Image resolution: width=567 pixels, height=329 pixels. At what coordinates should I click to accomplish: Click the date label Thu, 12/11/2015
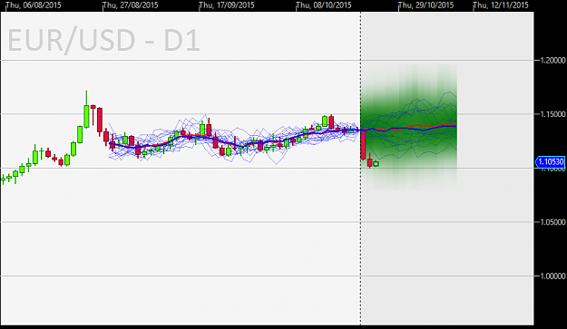pyautogui.click(x=501, y=5)
